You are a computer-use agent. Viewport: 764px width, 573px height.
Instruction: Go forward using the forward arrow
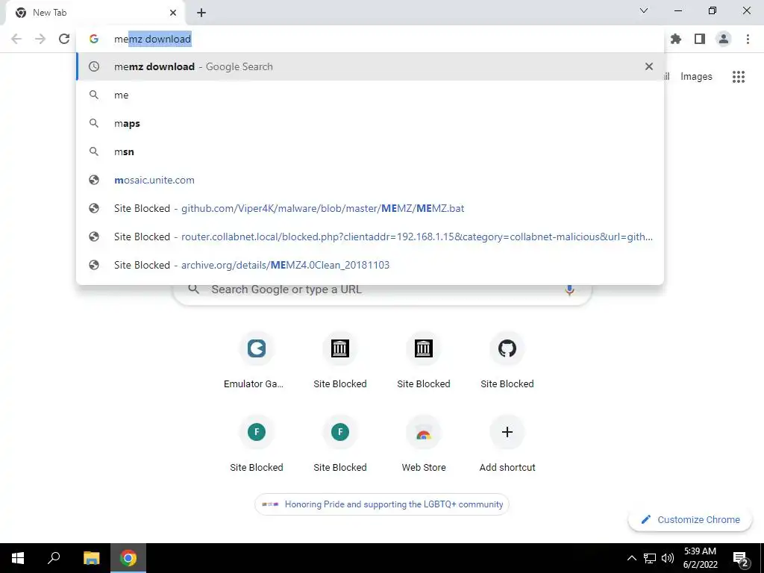pos(40,39)
